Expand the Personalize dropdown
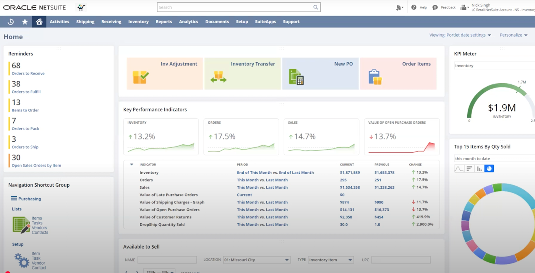The image size is (535, 273). 513,35
